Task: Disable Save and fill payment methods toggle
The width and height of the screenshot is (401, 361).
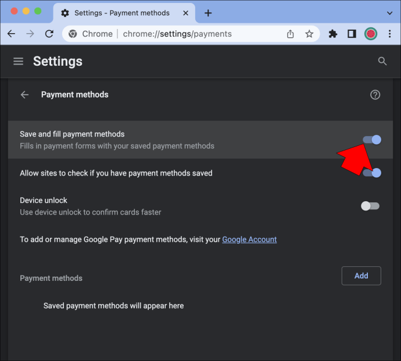Action: 372,140
